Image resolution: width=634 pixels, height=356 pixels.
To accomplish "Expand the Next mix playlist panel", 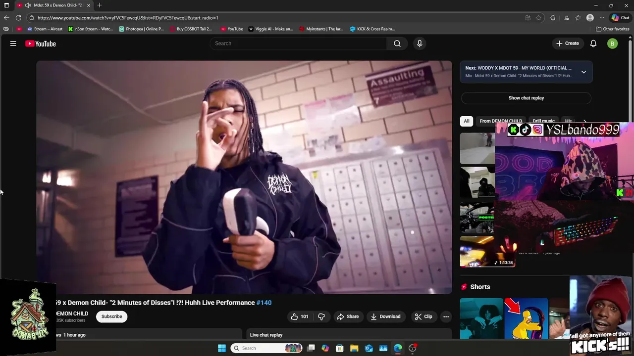I will click(583, 72).
